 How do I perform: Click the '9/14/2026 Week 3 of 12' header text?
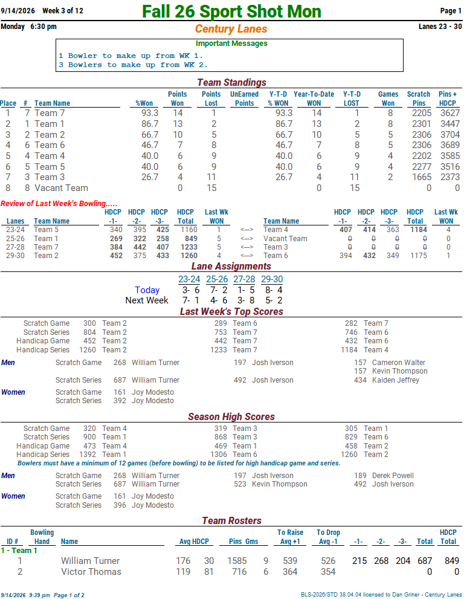coord(42,11)
